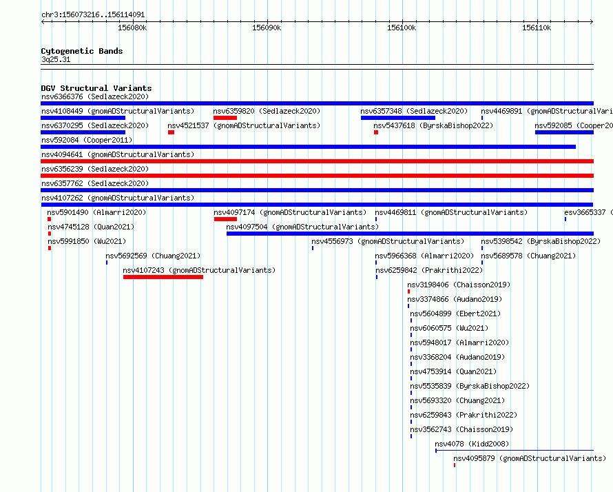The width and height of the screenshot is (613, 492).
Task: Click the blue bar of nsv4097504
Action: point(410,234)
